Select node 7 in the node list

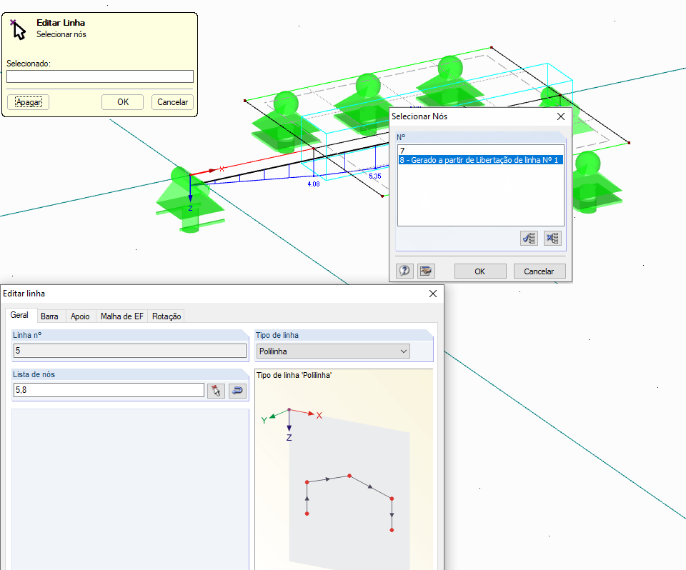481,151
